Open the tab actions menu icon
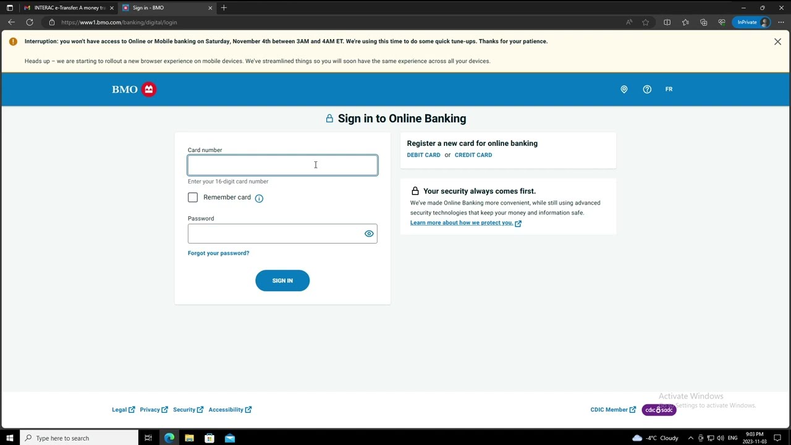Viewport: 791px width, 445px height. 9,7
